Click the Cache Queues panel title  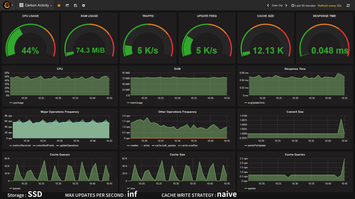(x=60, y=154)
